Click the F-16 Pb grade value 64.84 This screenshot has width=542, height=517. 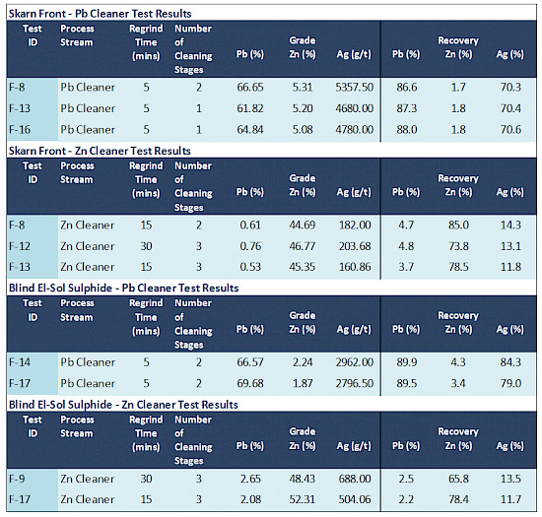(x=250, y=130)
